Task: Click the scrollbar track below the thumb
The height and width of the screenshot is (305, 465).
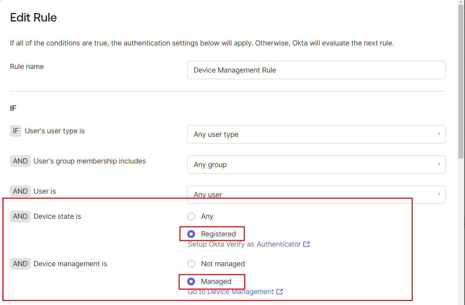Action: point(461,235)
